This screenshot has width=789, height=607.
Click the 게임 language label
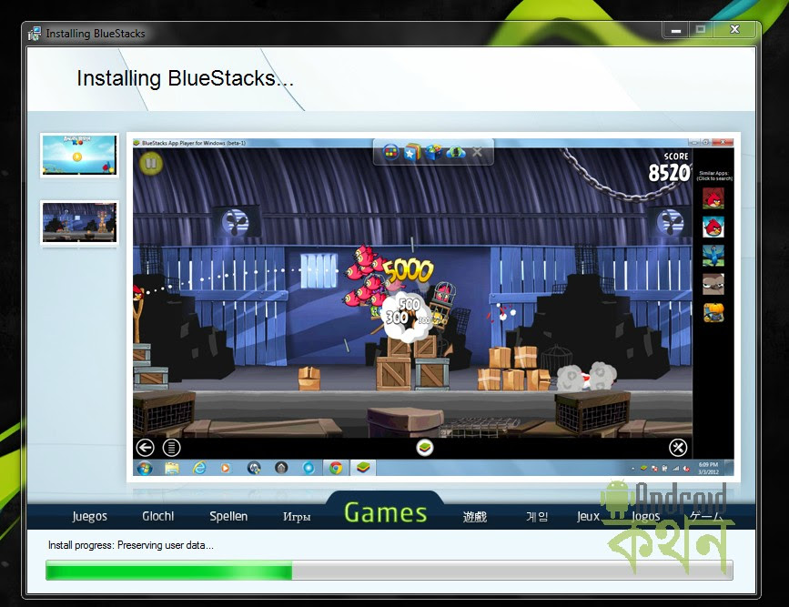click(537, 517)
